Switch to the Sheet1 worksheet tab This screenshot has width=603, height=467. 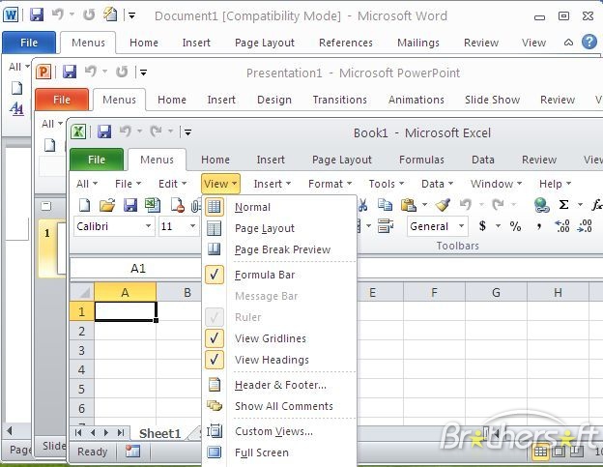[x=159, y=433]
